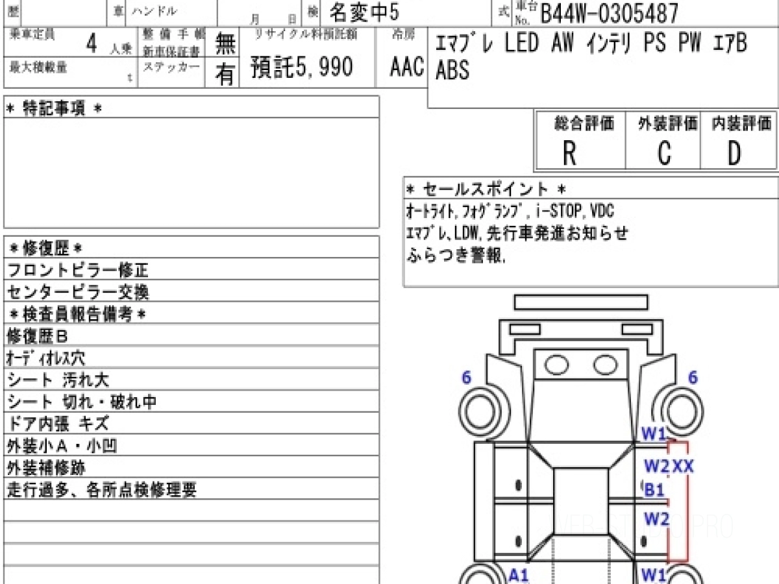779x584 pixels.
Task: Select the 外装補修跡 row
Action: [192, 468]
